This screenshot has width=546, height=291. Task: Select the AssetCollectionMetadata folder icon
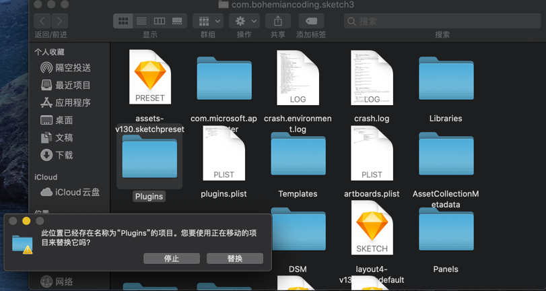click(x=446, y=154)
